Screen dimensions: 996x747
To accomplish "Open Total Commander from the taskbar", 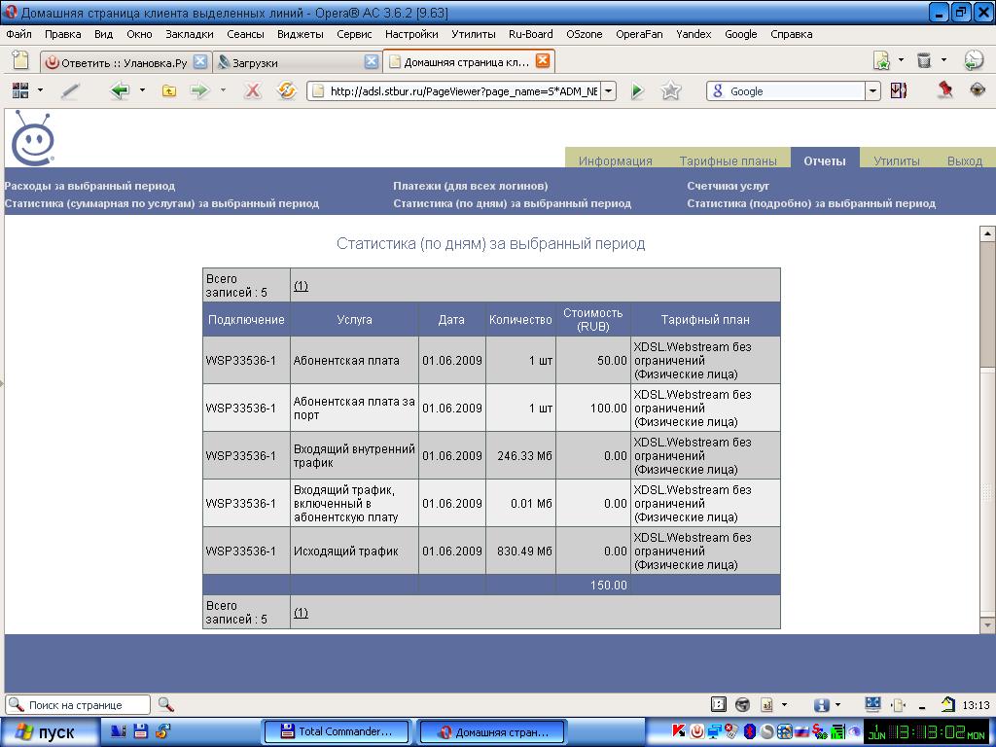I will tap(337, 731).
